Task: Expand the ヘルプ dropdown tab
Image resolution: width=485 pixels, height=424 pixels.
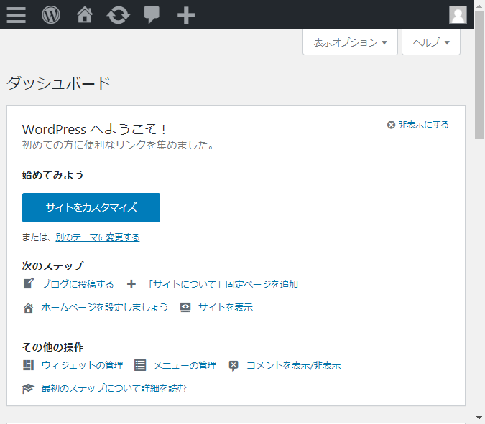Action: [x=431, y=42]
